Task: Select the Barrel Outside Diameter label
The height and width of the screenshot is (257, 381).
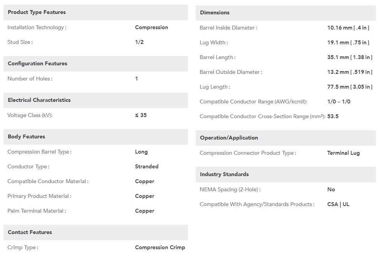Action: pos(231,72)
